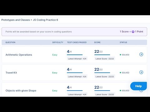Open Arithmetic Operations question via arrow icon
Viewport: 150px width, 112px height.
[x=141, y=54]
